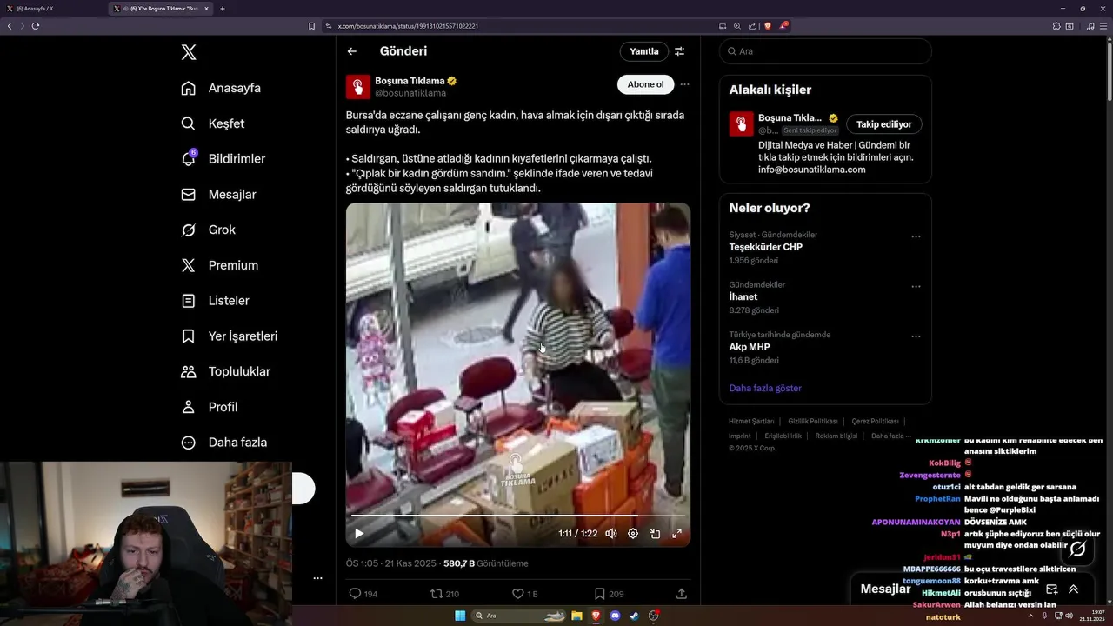This screenshot has width=1113, height=626.
Task: Open Anasayfa in the X sidebar
Action: pyautogui.click(x=221, y=88)
